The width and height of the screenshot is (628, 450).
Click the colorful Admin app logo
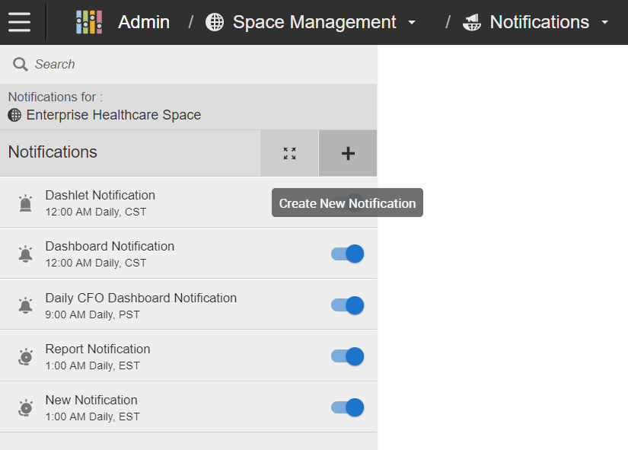point(89,22)
